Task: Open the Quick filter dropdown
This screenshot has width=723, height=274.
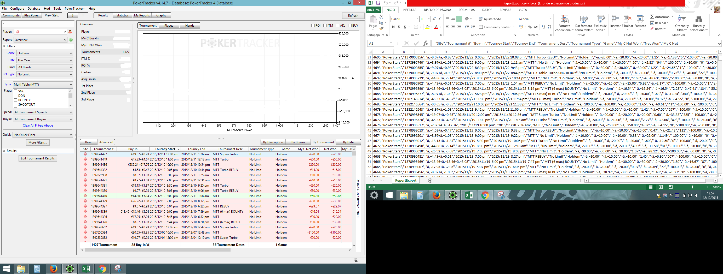Action: (x=43, y=135)
